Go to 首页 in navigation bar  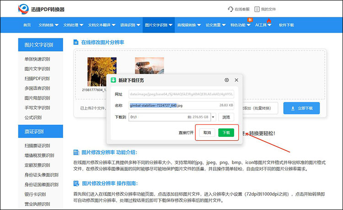[x=27, y=25]
